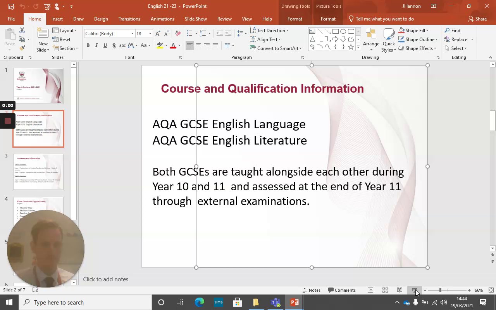
Task: Click the notes area Click to add notes
Action: coord(105,279)
